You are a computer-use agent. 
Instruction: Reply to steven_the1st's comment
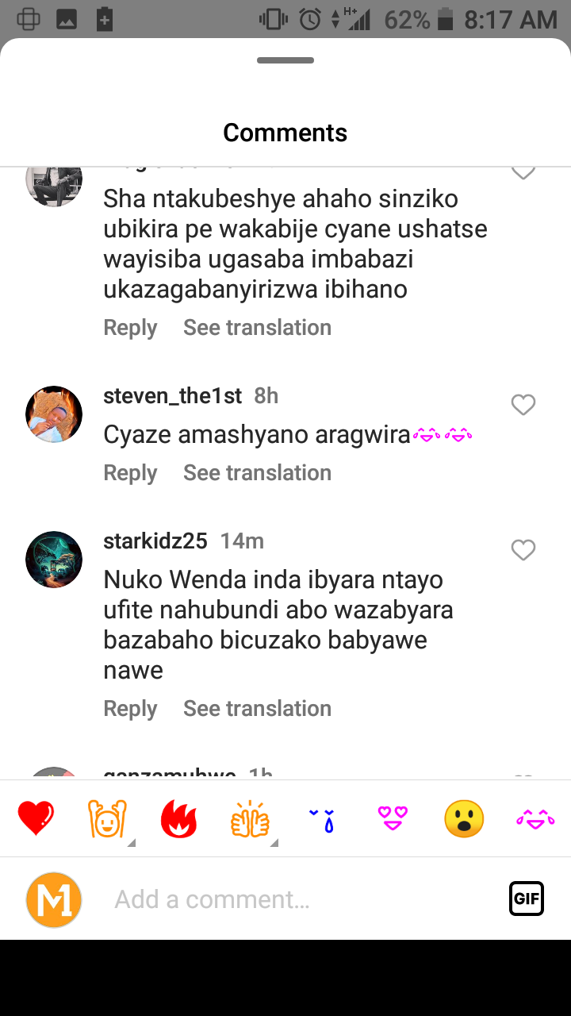130,473
